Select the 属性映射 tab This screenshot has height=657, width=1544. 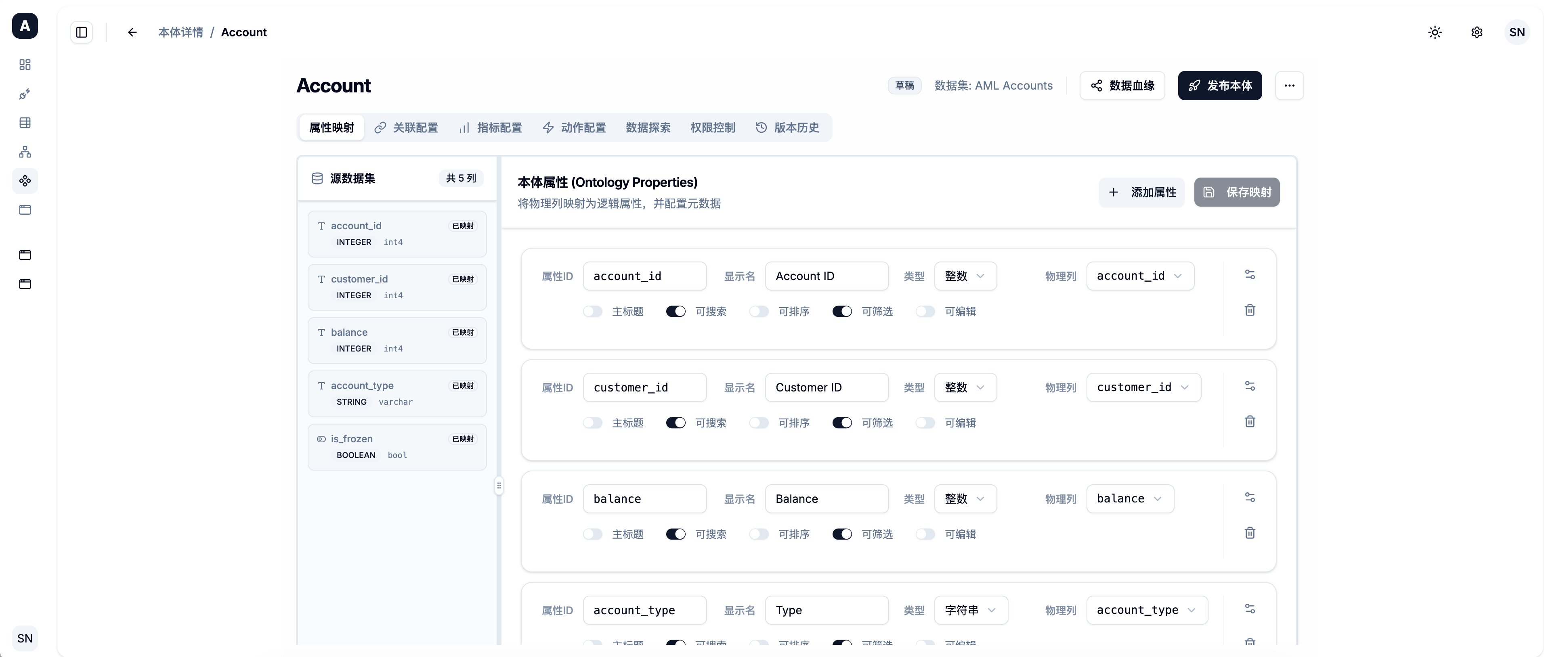[x=331, y=128]
